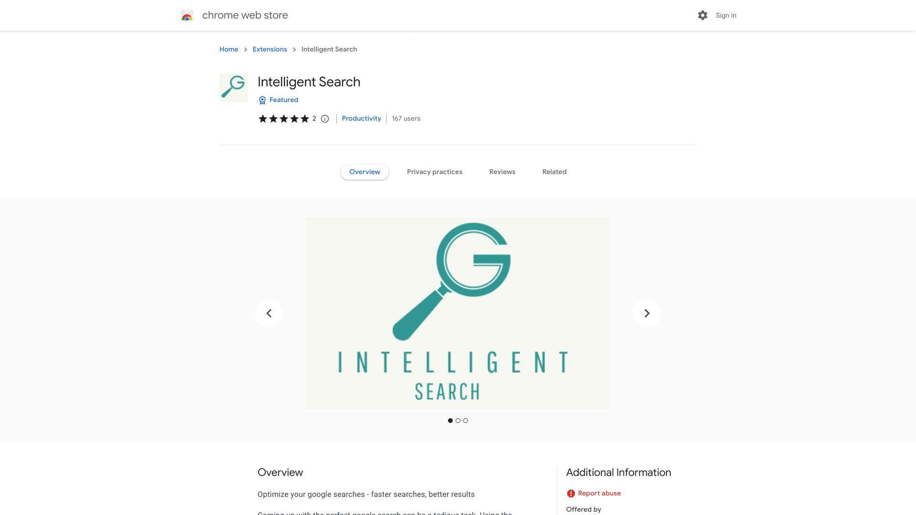Click the Sign in button
This screenshot has width=916, height=515.
[726, 15]
